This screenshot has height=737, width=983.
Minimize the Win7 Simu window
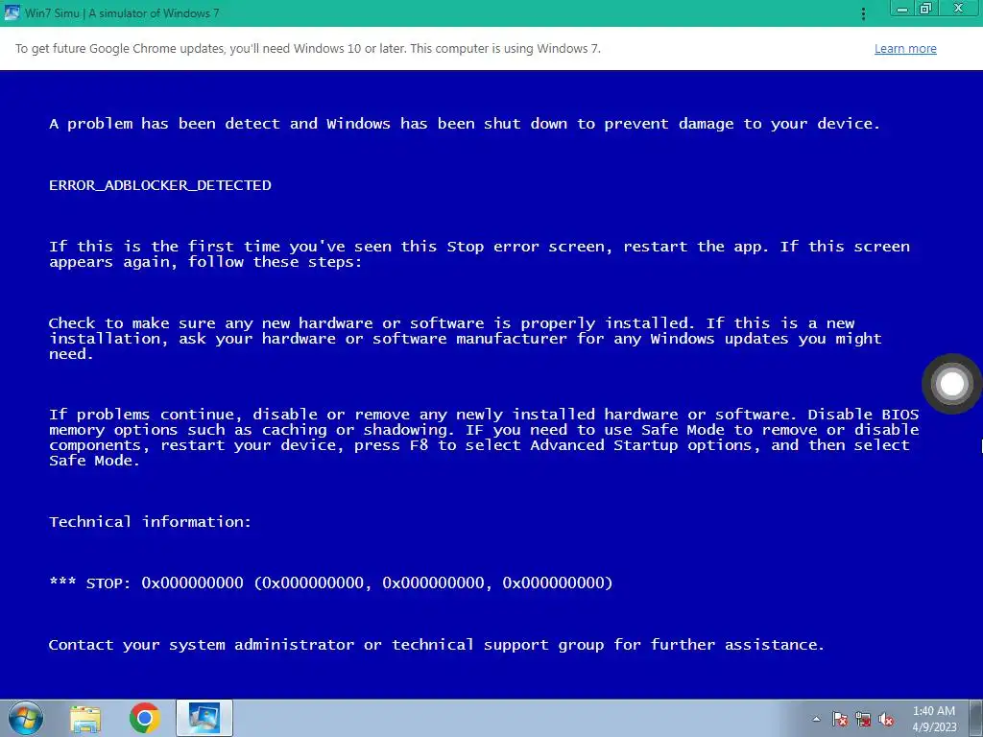(902, 9)
